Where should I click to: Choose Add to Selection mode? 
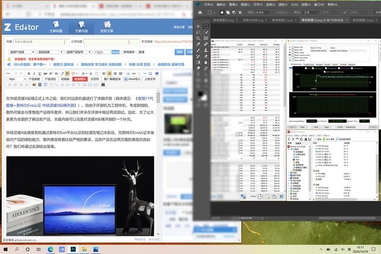[228, 12]
